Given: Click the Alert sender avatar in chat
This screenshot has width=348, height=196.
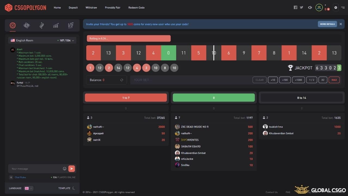Looking at the screenshot, I should click(x=13, y=50).
